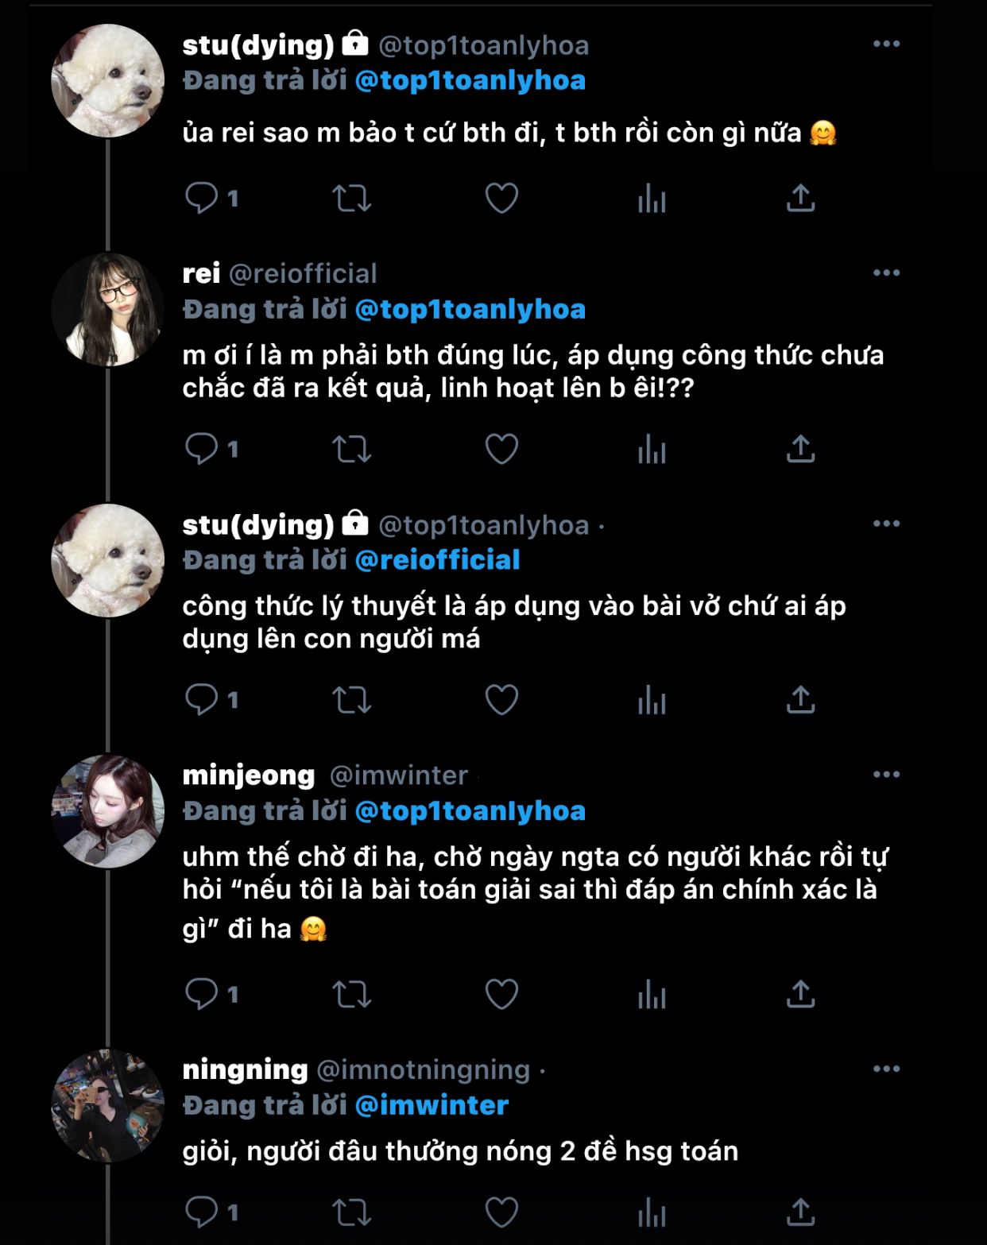This screenshot has height=1245, width=987.
Task: Open more options on rei's tweet
Action: (886, 273)
